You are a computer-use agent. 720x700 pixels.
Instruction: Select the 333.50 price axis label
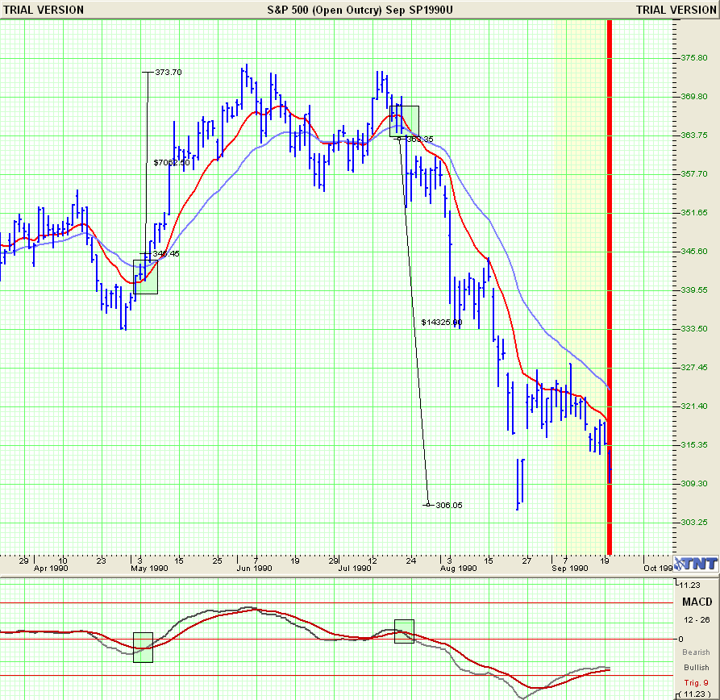tap(694, 329)
